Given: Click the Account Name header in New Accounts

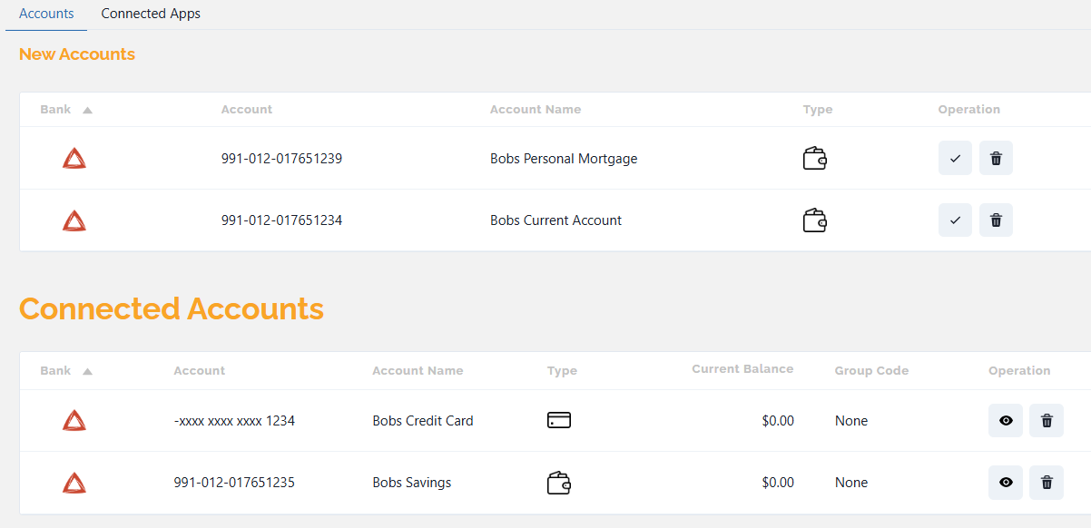Looking at the screenshot, I should [535, 110].
